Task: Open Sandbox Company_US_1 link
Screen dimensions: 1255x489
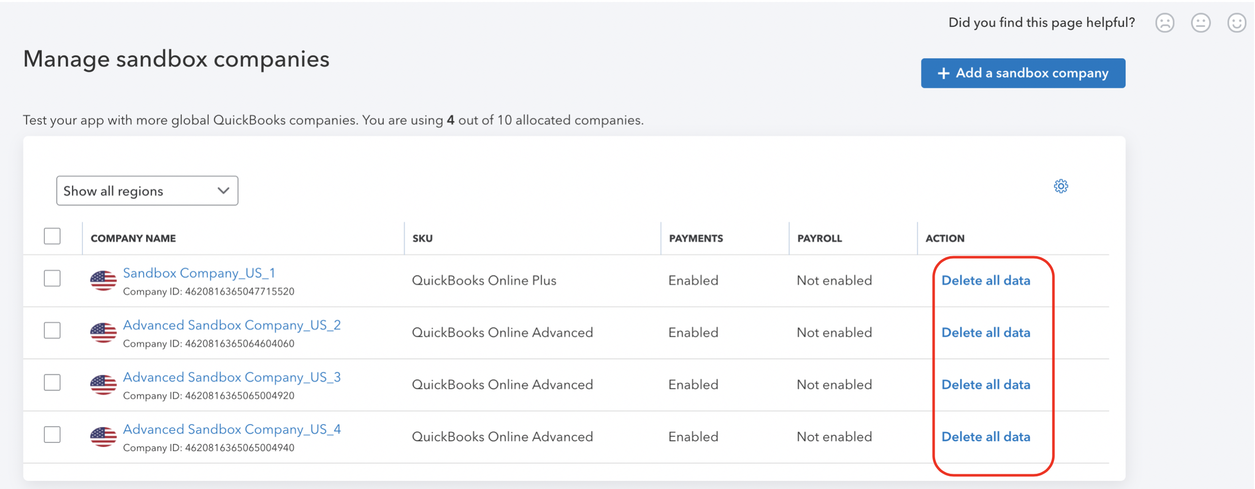Action: pos(199,273)
